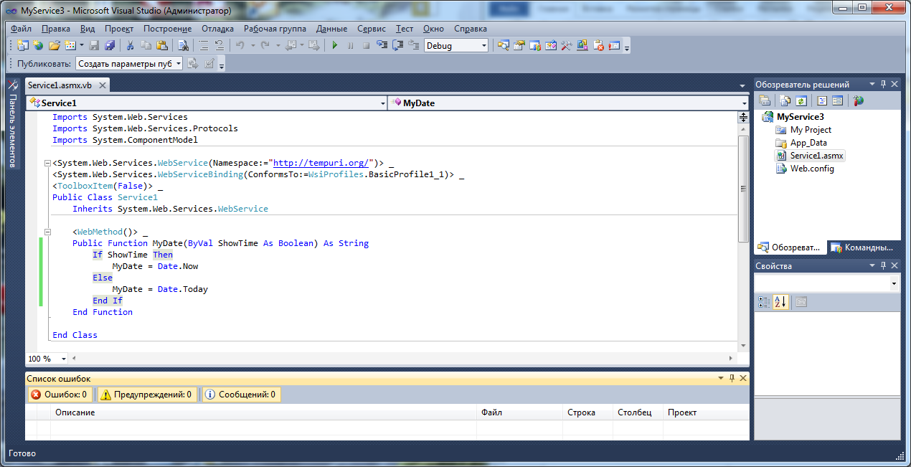Switch properties to categorized view icon
The height and width of the screenshot is (467, 911).
pyautogui.click(x=764, y=302)
